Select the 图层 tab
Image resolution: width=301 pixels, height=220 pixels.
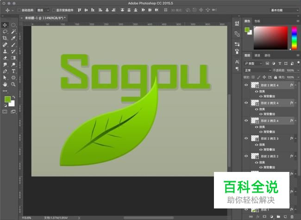click(x=247, y=55)
